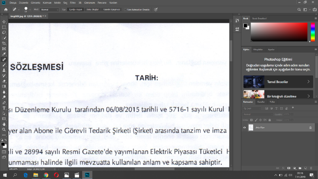Select the Blur tool
The image size is (318, 179).
(x=4, y=92)
